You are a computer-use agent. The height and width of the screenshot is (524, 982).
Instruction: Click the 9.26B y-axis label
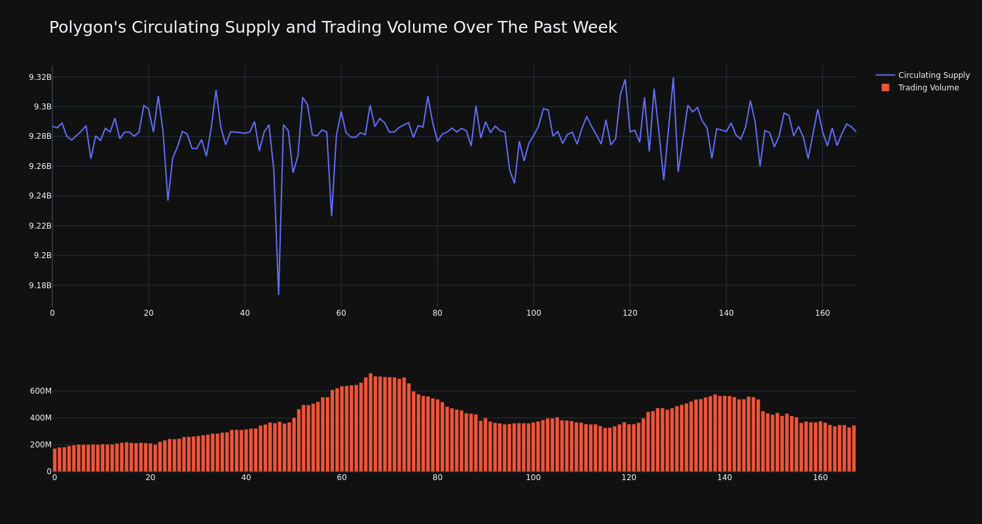[x=40, y=166]
